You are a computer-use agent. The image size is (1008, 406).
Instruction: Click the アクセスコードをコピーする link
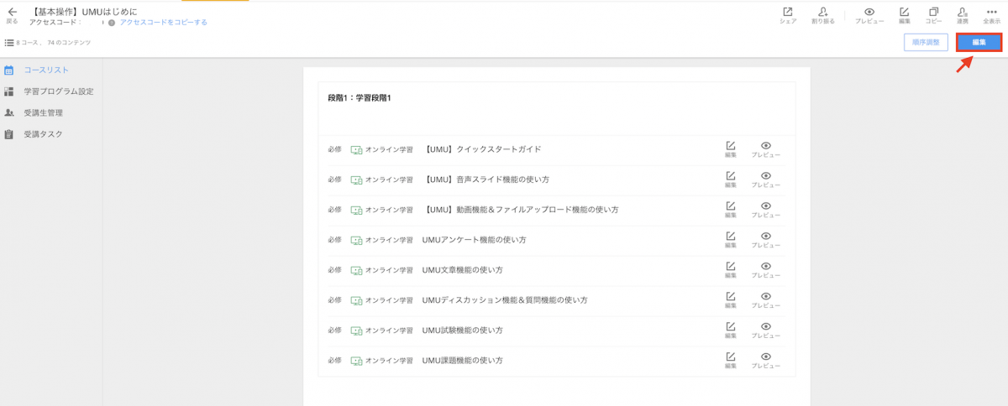click(x=164, y=23)
